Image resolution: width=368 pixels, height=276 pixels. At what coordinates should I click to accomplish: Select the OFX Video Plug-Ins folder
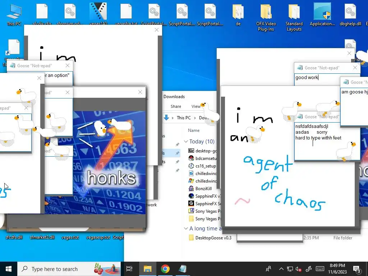point(266,17)
